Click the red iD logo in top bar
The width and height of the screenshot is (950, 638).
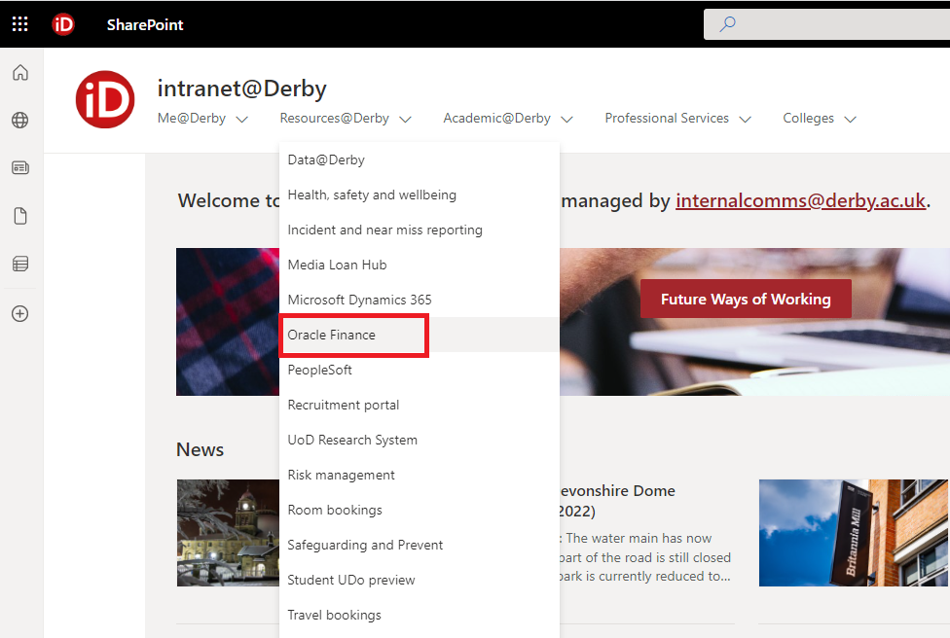[63, 24]
